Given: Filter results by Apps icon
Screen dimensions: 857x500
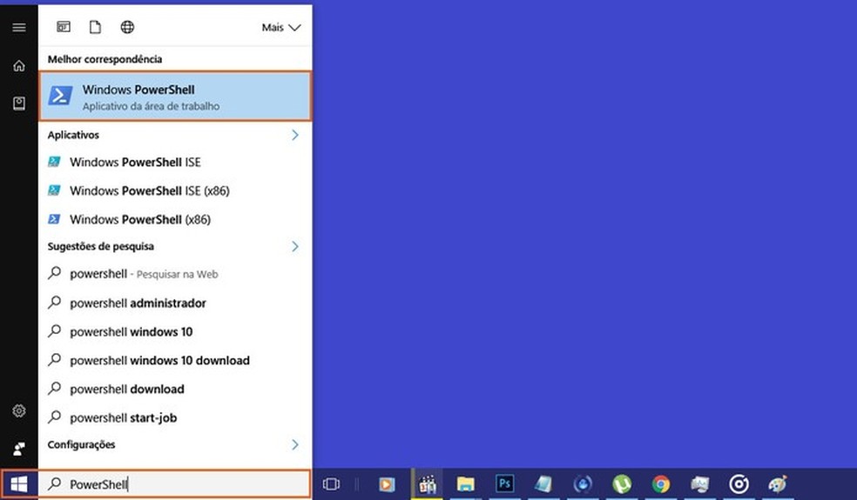Looking at the screenshot, I should tap(64, 27).
